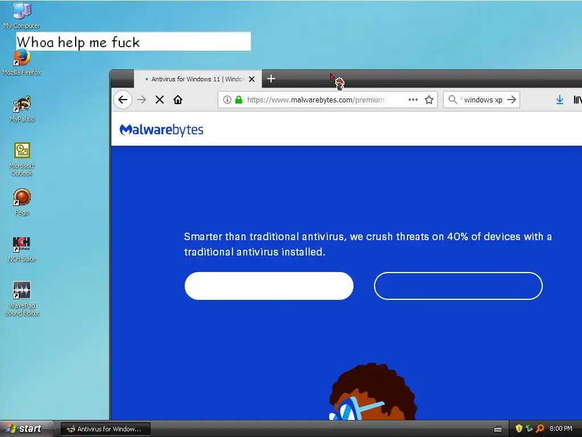
Task: Go to browser home page
Action: click(178, 100)
